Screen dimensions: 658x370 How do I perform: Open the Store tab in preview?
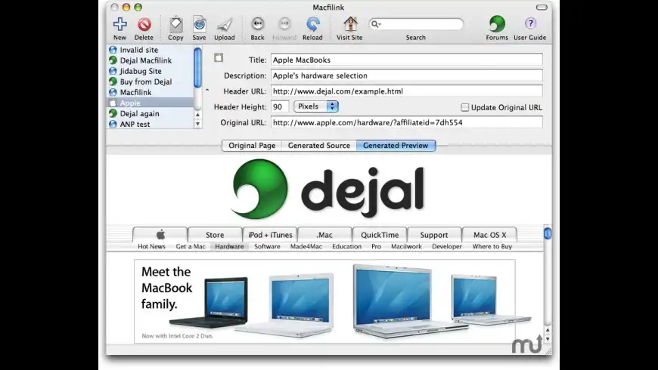pos(215,235)
